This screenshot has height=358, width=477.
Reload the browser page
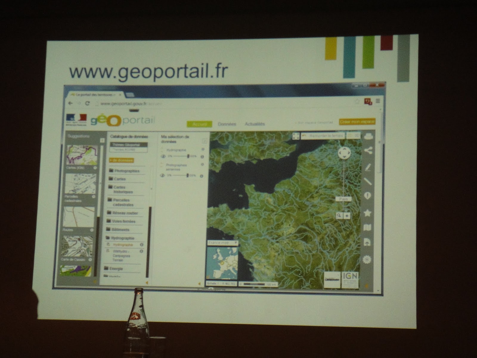pos(87,103)
